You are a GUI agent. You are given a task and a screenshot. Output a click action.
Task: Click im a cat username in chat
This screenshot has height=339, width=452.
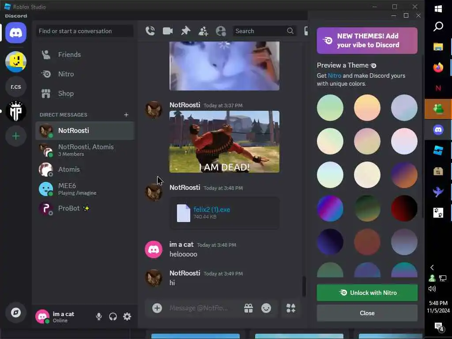pyautogui.click(x=181, y=245)
